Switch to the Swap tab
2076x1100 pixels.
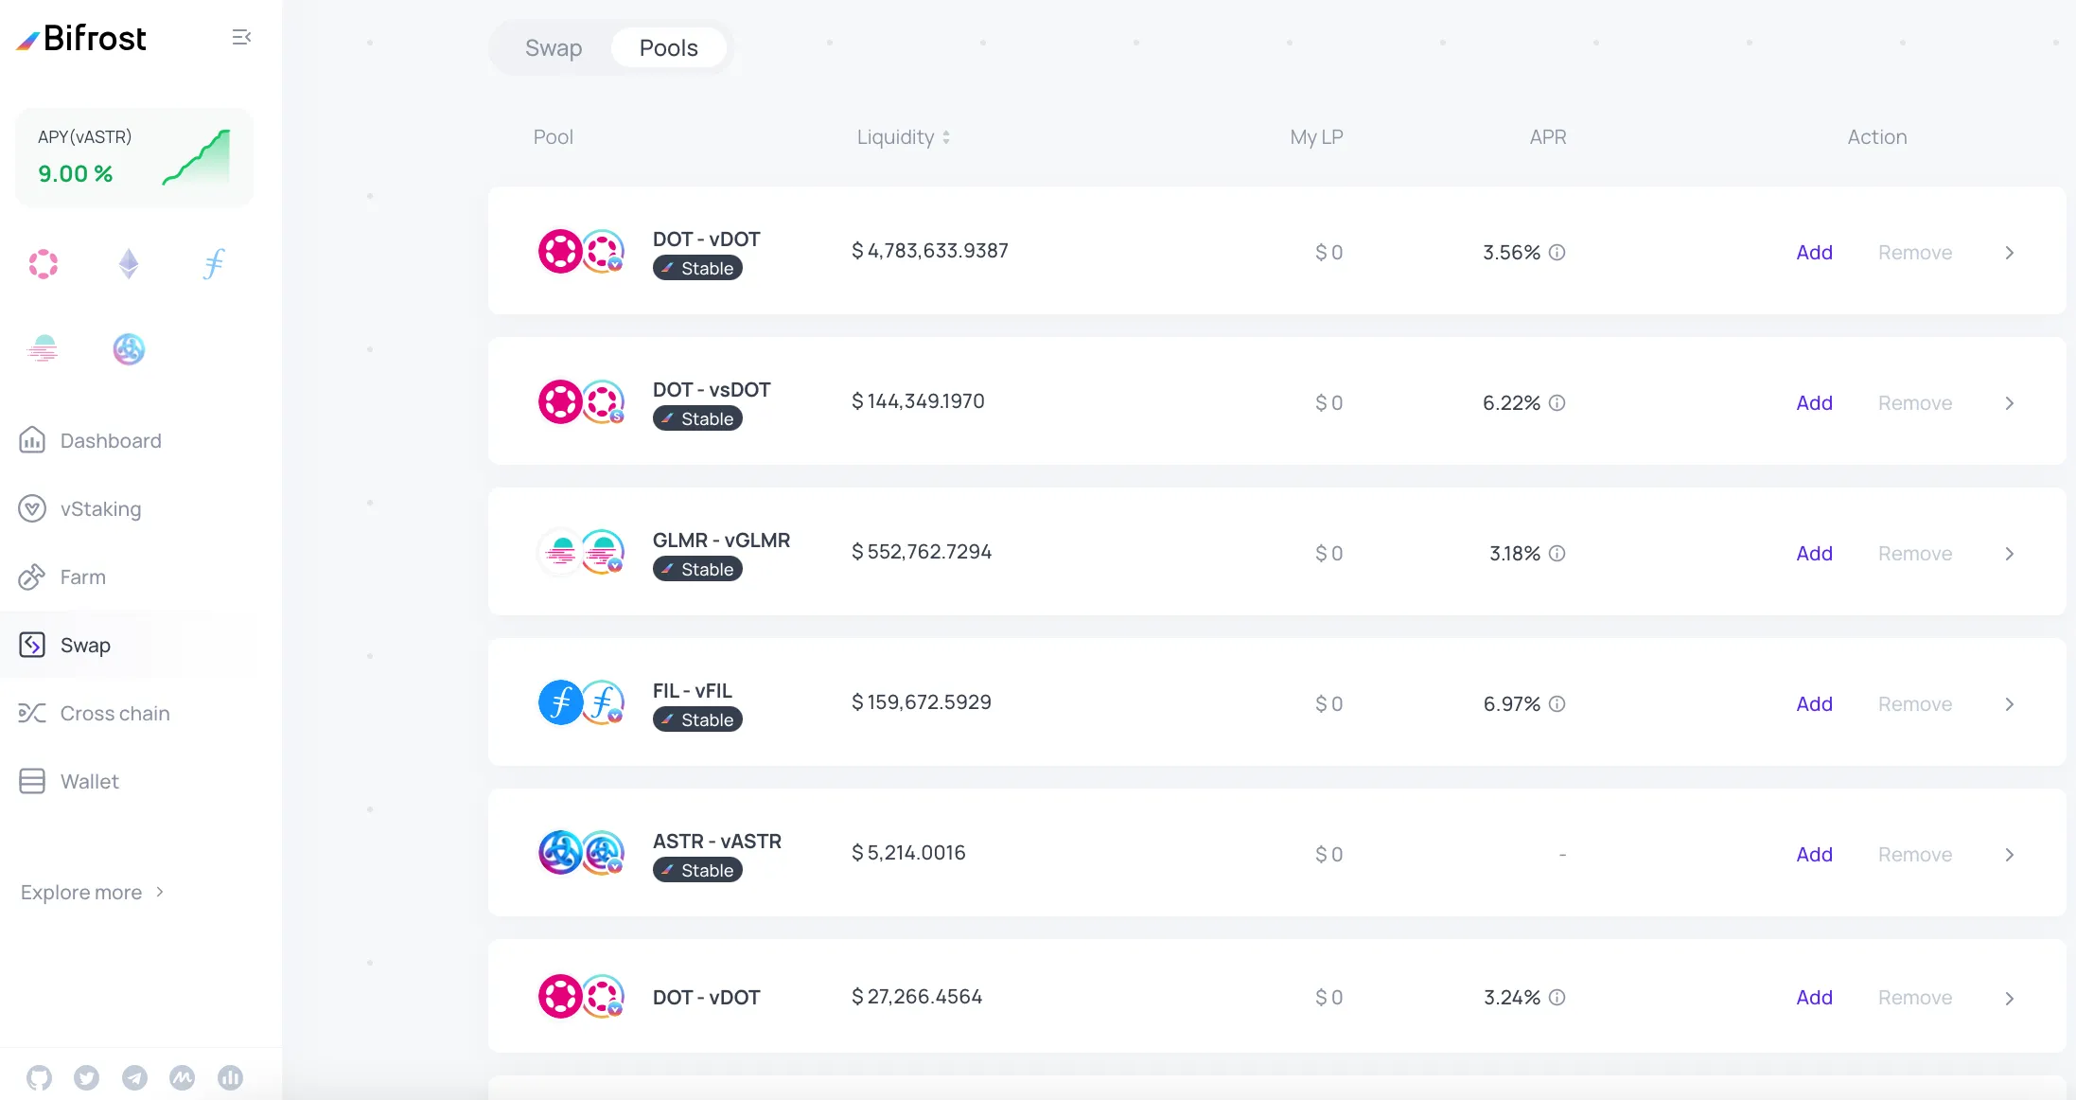pyautogui.click(x=554, y=47)
